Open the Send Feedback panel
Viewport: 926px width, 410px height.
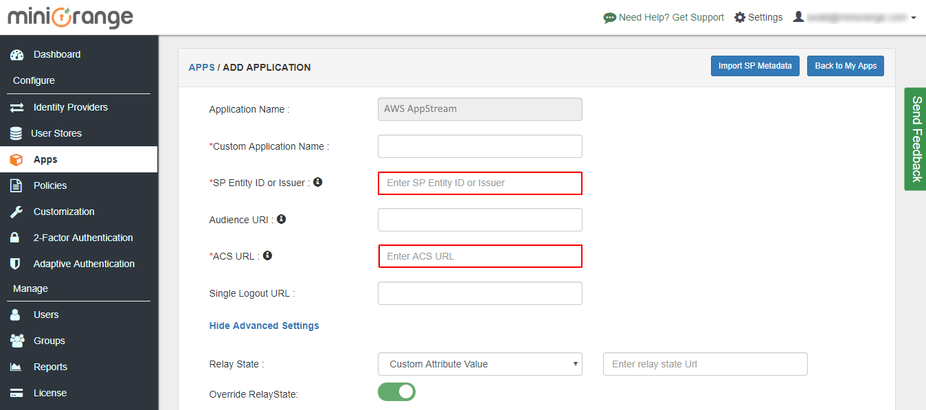coord(915,139)
